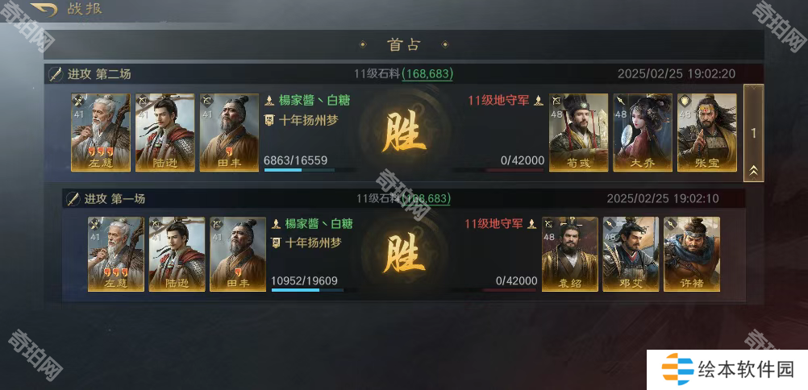Click sword icon beside 进攻 第二场

56,74
